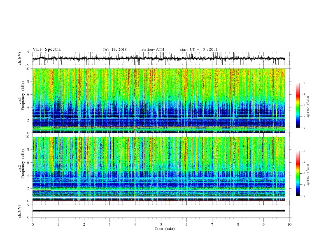This screenshot has width=326, height=252.
Task: Select the "start UT = 3 :20: 1" text
Action: pyautogui.click(x=199, y=49)
